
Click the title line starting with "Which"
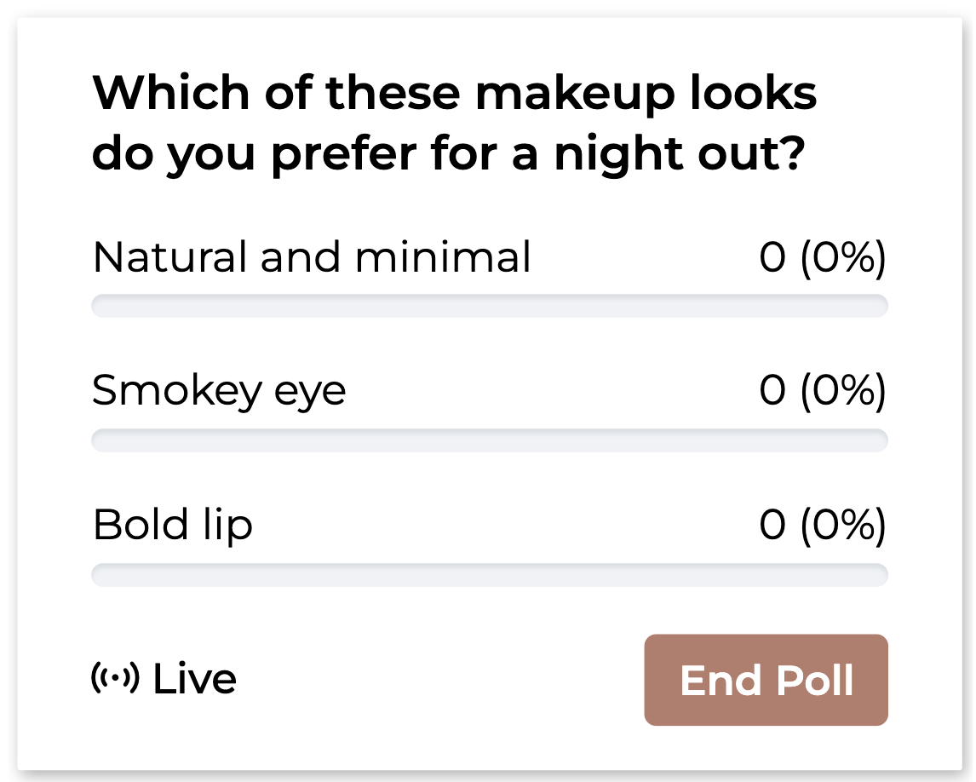pyautogui.click(x=455, y=93)
